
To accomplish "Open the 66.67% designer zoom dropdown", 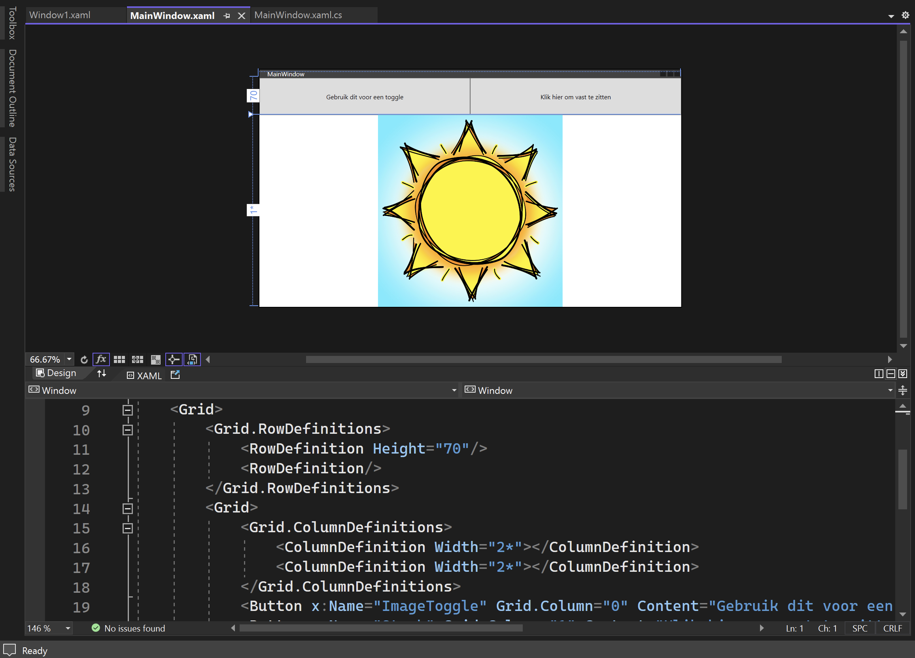I will pyautogui.click(x=69, y=359).
